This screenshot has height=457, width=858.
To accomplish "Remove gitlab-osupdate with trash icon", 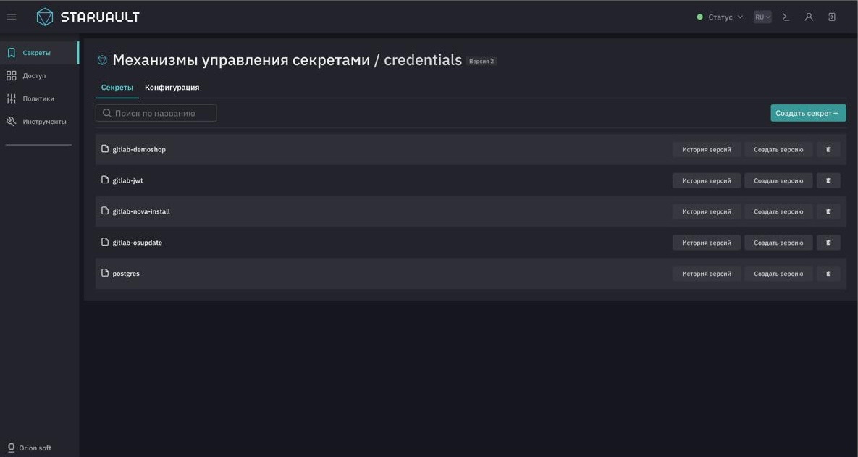I will [x=828, y=243].
